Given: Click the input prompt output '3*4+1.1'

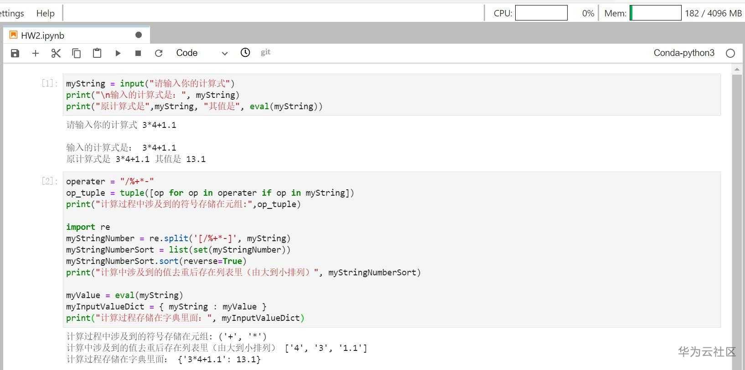Looking at the screenshot, I should tap(159, 125).
